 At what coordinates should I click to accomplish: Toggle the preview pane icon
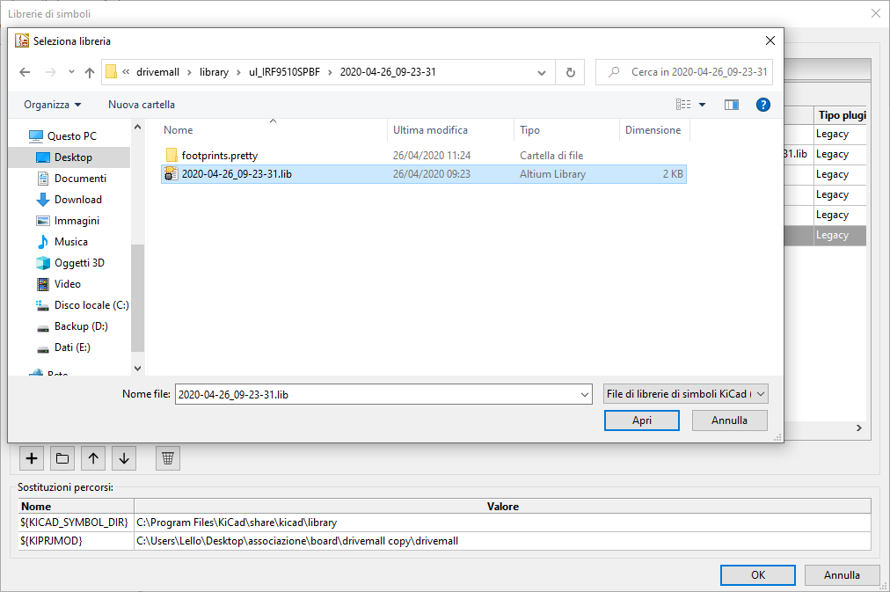tap(732, 105)
